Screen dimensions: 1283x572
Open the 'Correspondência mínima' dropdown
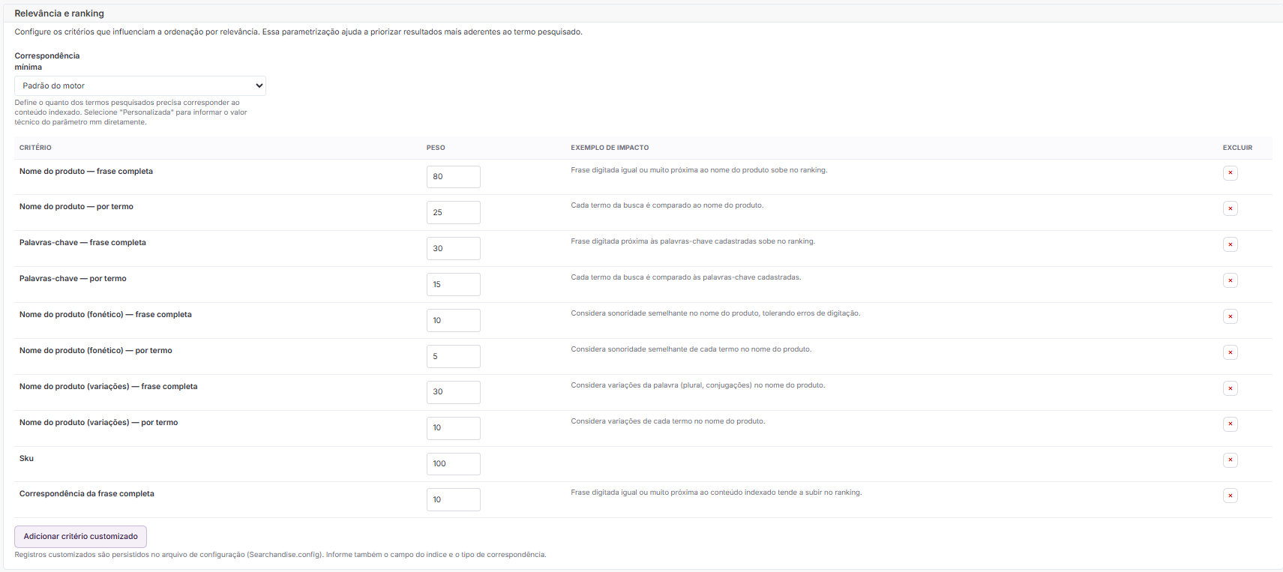point(140,85)
